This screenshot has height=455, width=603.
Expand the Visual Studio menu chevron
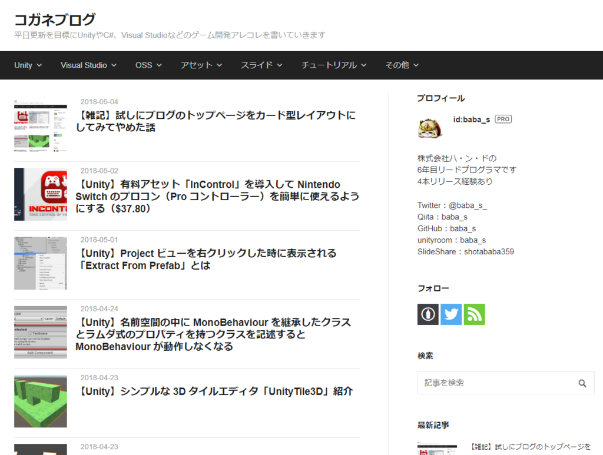114,65
